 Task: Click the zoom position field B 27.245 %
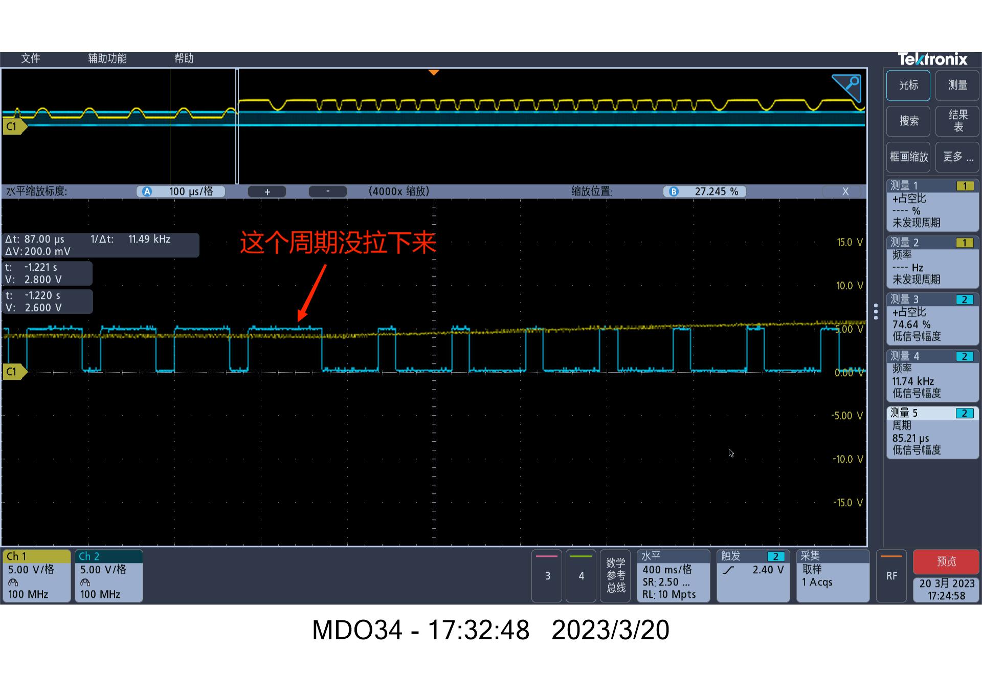[705, 191]
